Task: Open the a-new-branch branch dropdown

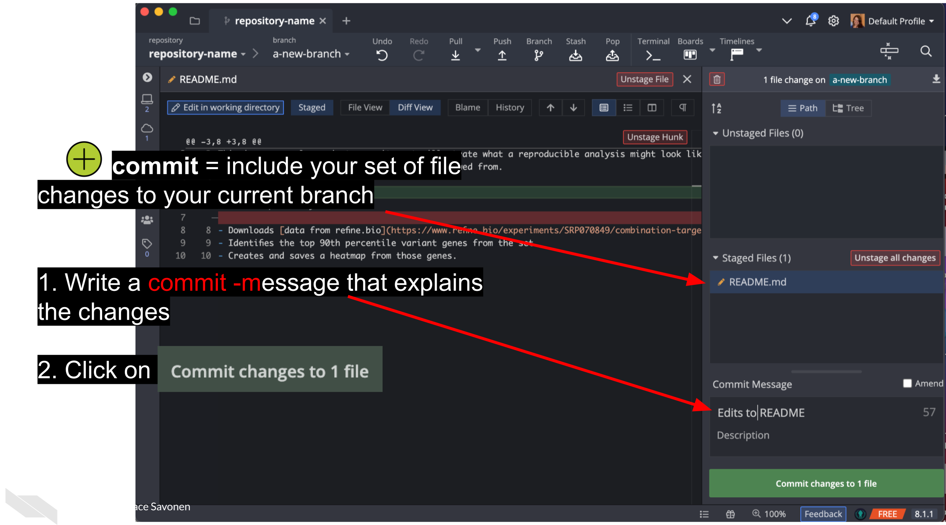Action: point(311,54)
